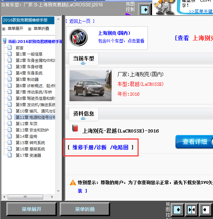Click the page icon beside 第17章 变速器
Viewport: 213px width, 219px height.
pyautogui.click(x=9, y=155)
